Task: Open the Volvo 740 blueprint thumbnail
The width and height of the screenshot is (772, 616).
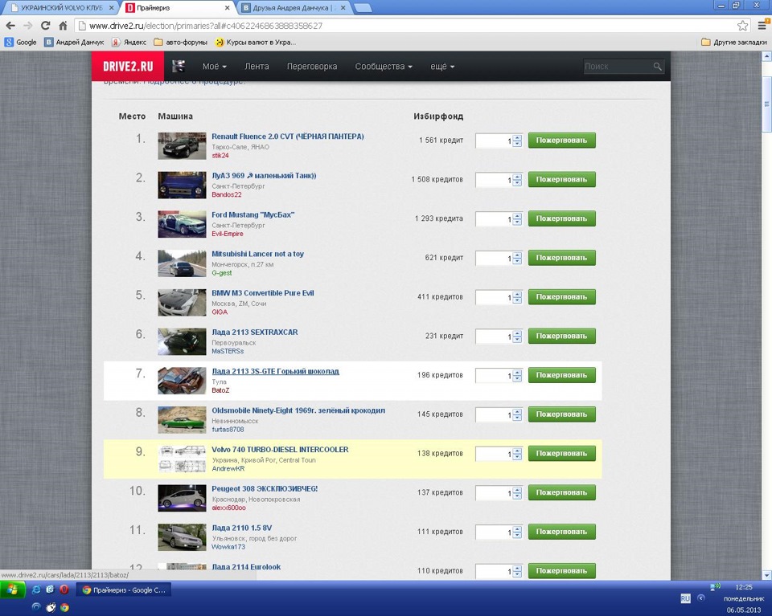Action: [182, 459]
